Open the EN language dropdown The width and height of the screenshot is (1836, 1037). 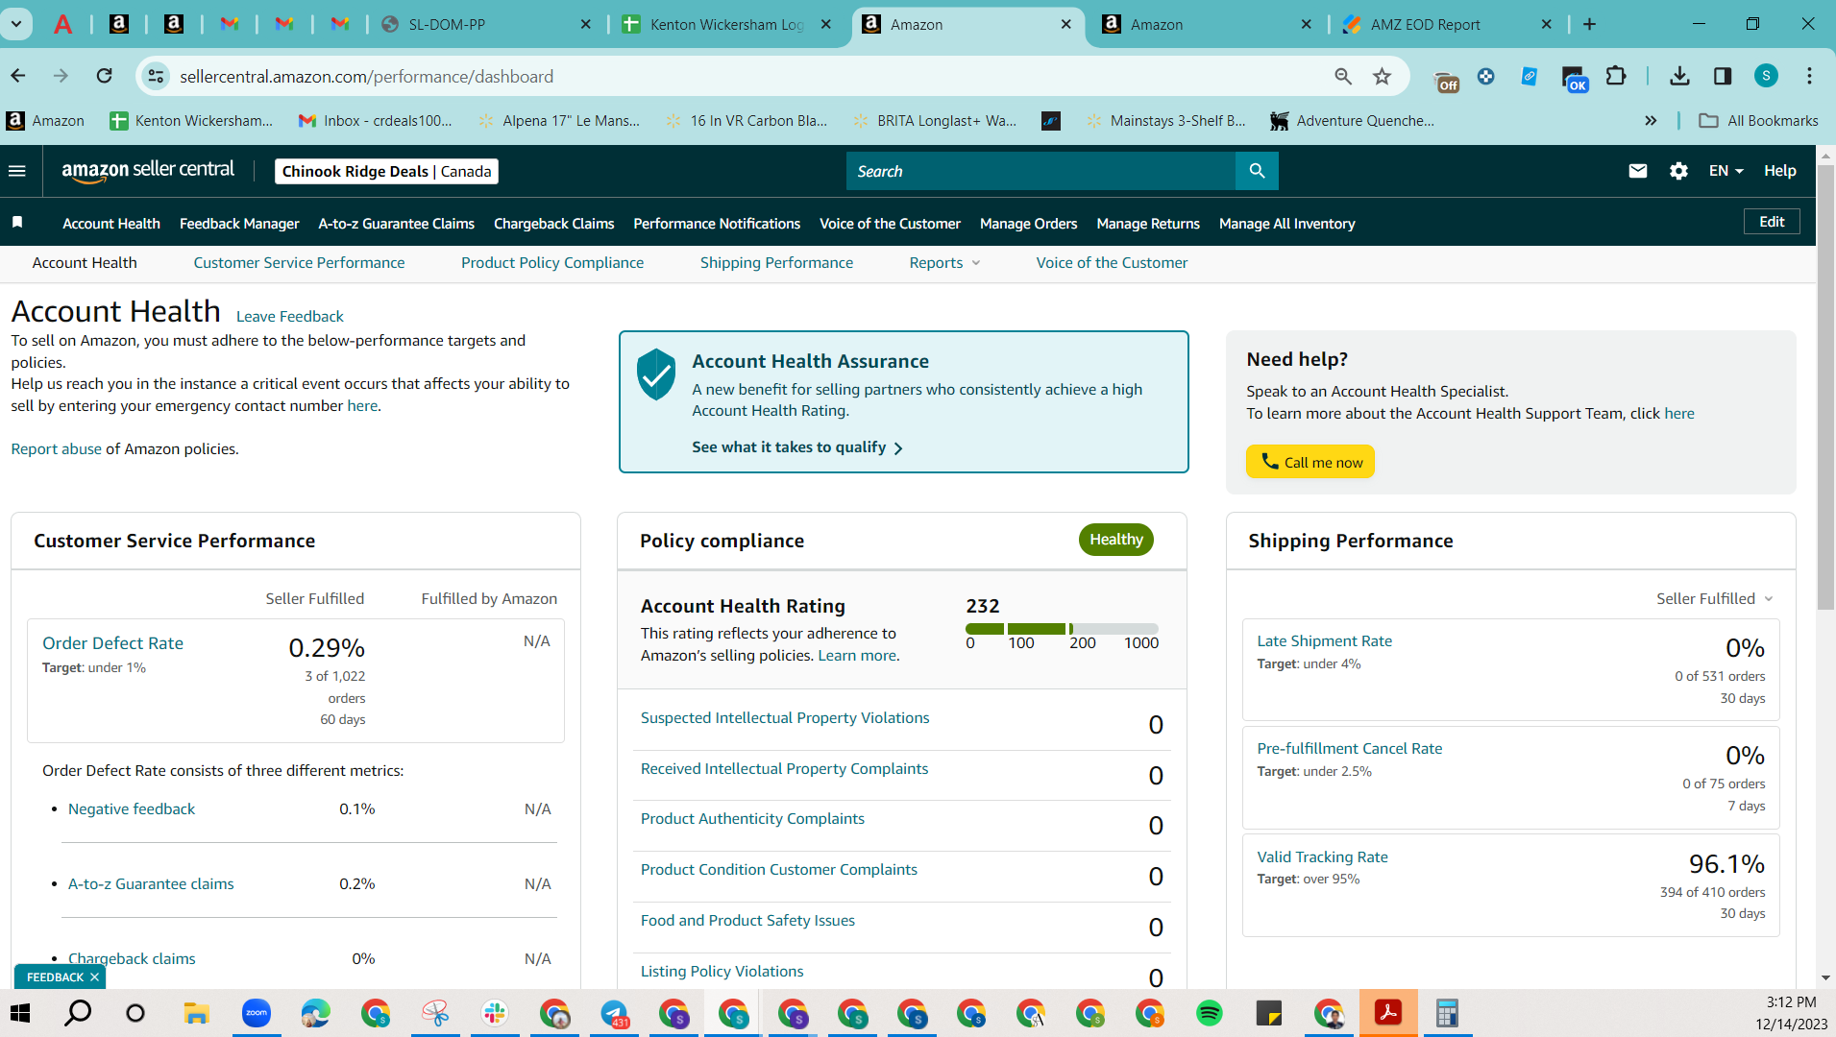pos(1726,171)
